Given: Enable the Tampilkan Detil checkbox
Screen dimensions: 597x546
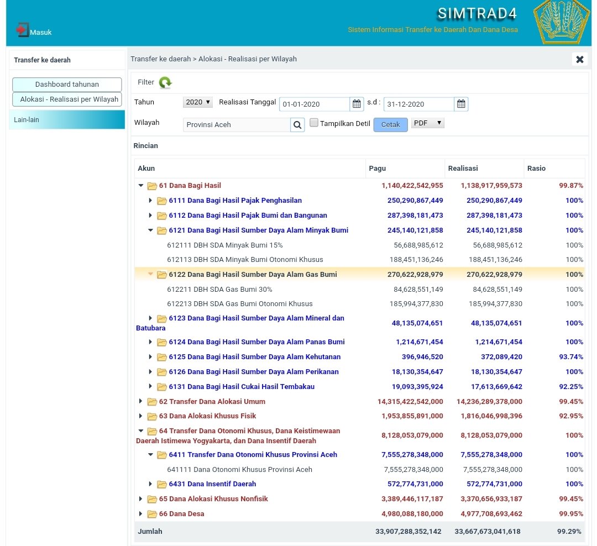Looking at the screenshot, I should click(314, 123).
